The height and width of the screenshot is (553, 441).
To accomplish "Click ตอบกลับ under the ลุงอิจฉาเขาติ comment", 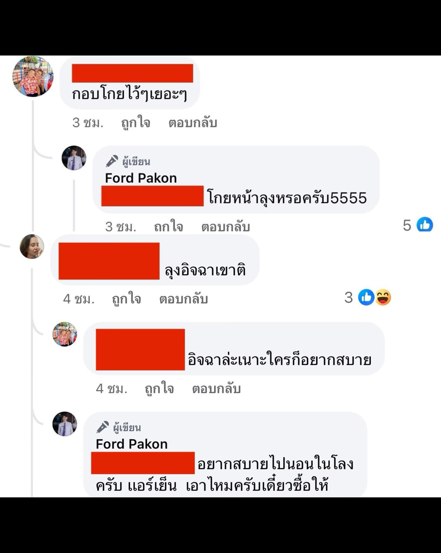I will tap(184, 299).
